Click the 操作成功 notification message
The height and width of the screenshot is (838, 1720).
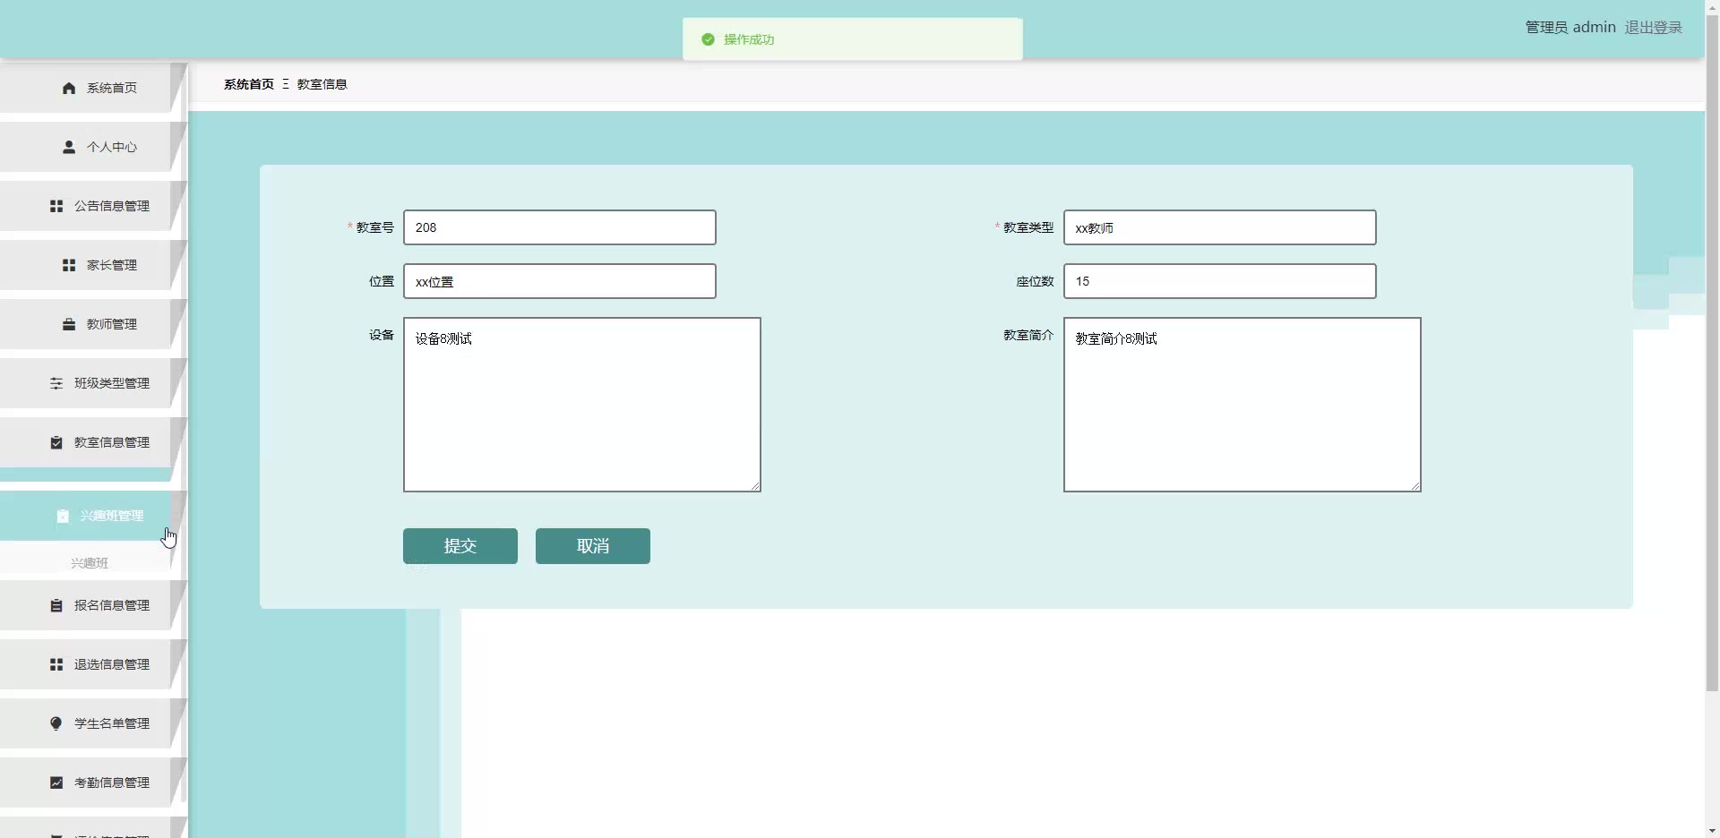click(853, 39)
